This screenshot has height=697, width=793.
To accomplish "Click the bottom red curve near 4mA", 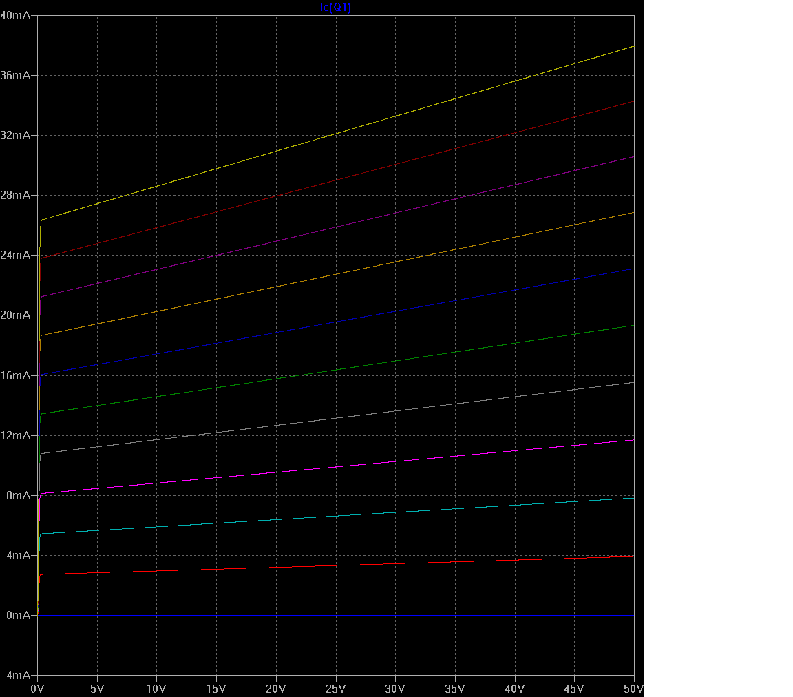I will [336, 566].
